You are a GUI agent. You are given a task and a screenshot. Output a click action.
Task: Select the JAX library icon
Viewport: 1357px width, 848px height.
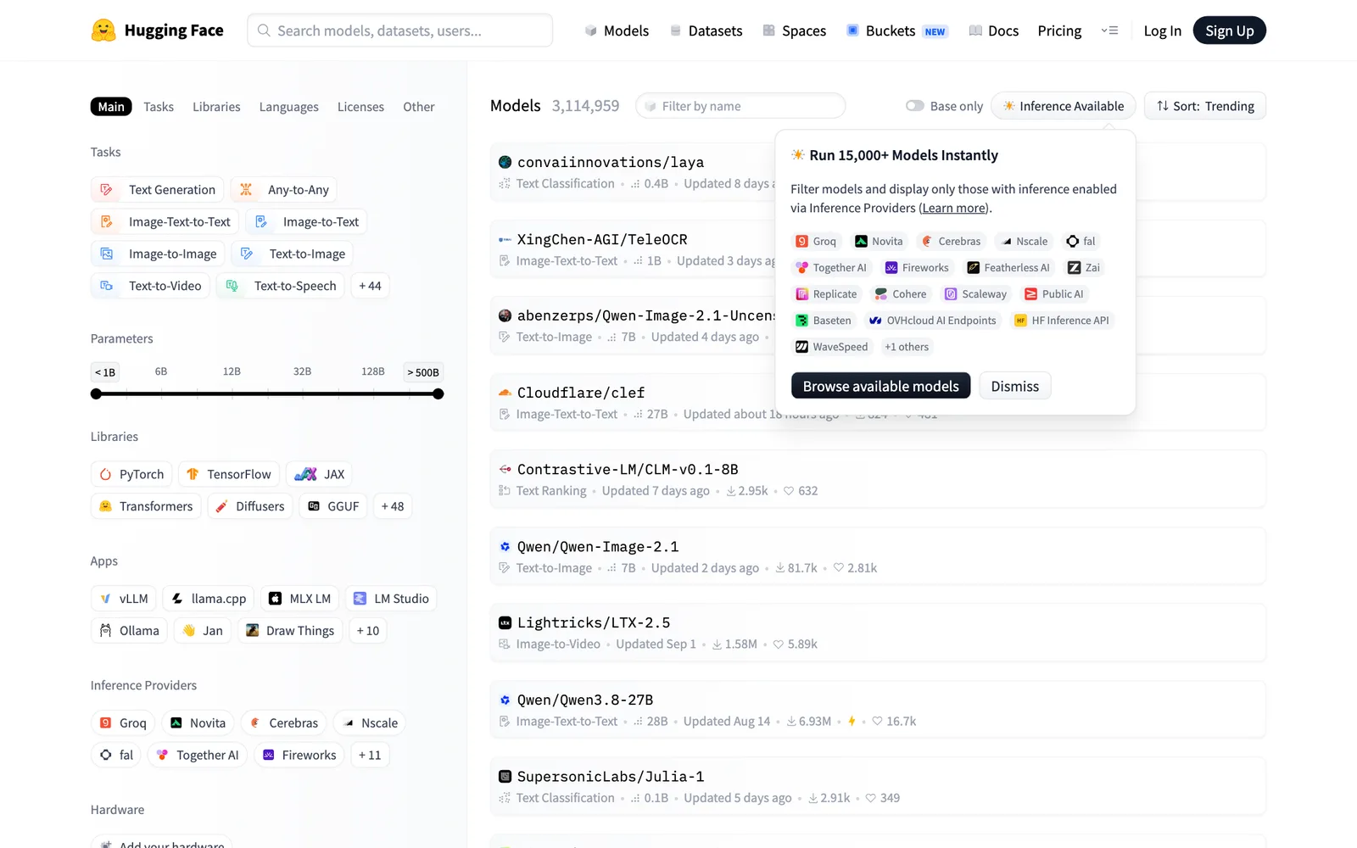coord(306,474)
